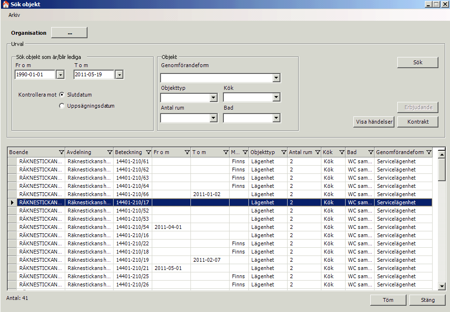Open the filter icon on M... column

245,152
